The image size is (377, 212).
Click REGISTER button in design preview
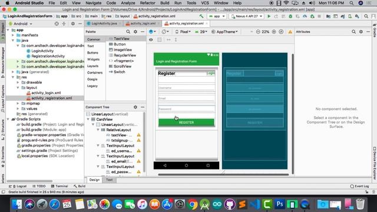click(186, 122)
